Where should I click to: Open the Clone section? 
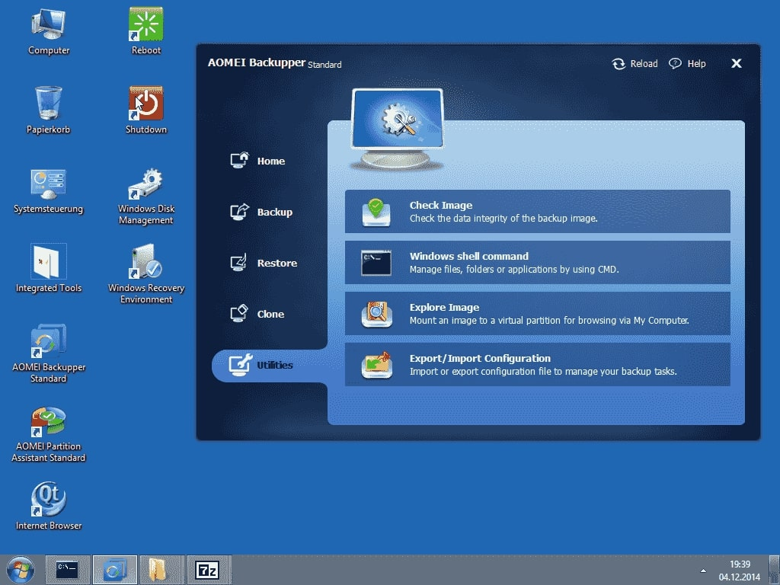tap(257, 314)
